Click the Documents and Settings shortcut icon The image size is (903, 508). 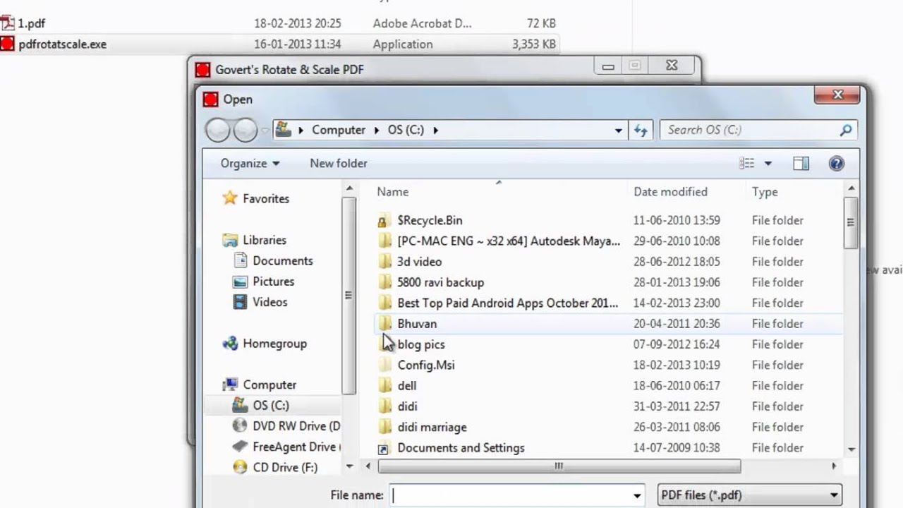click(x=384, y=448)
